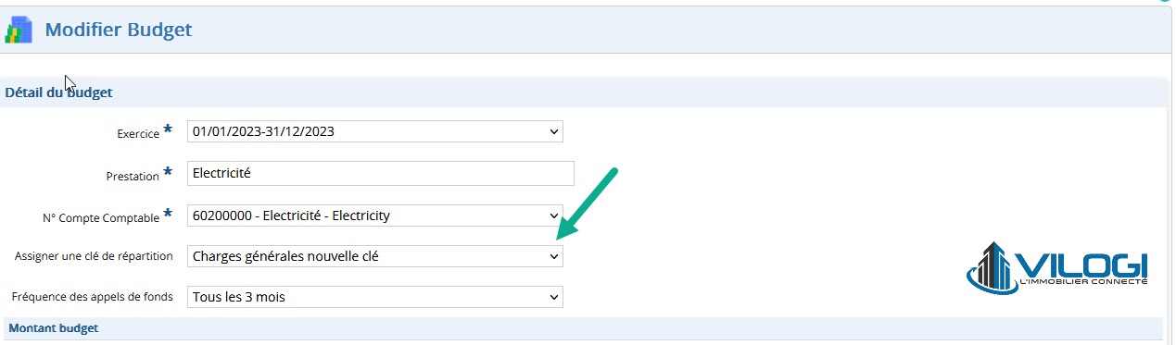Click the budget bar-chart icon beside the title
The width and height of the screenshot is (1176, 345).
pyautogui.click(x=19, y=30)
